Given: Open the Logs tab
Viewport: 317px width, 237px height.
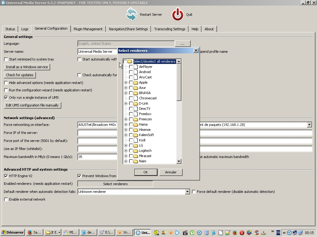Looking at the screenshot, I should [x=25, y=29].
